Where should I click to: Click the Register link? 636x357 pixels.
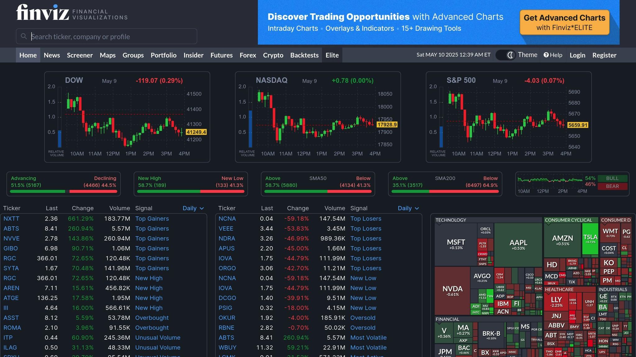pos(604,55)
